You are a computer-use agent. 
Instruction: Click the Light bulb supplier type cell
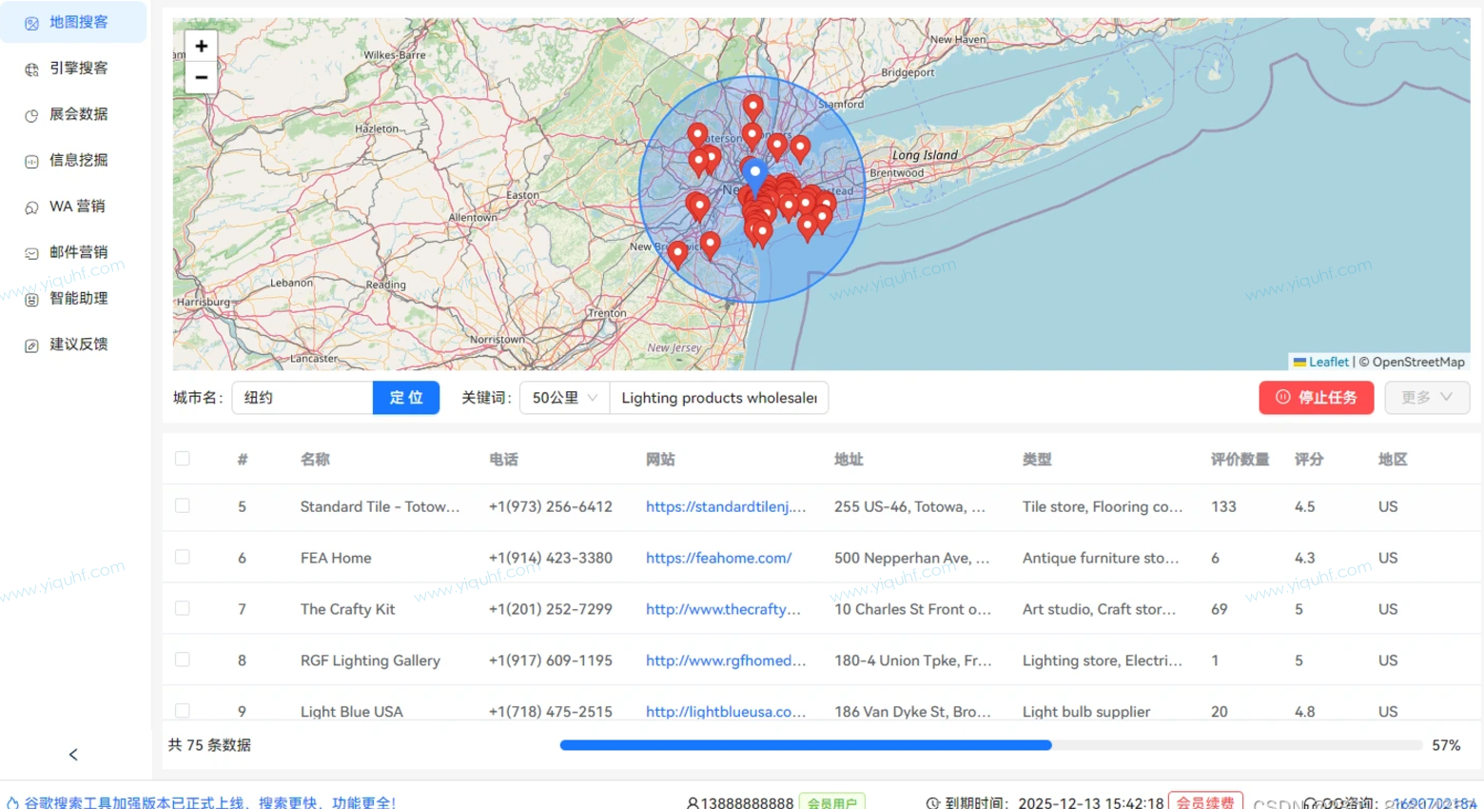pyautogui.click(x=1086, y=712)
